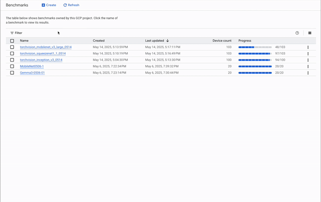Open the MobileNet0506-1 benchmark link

pos(32,66)
